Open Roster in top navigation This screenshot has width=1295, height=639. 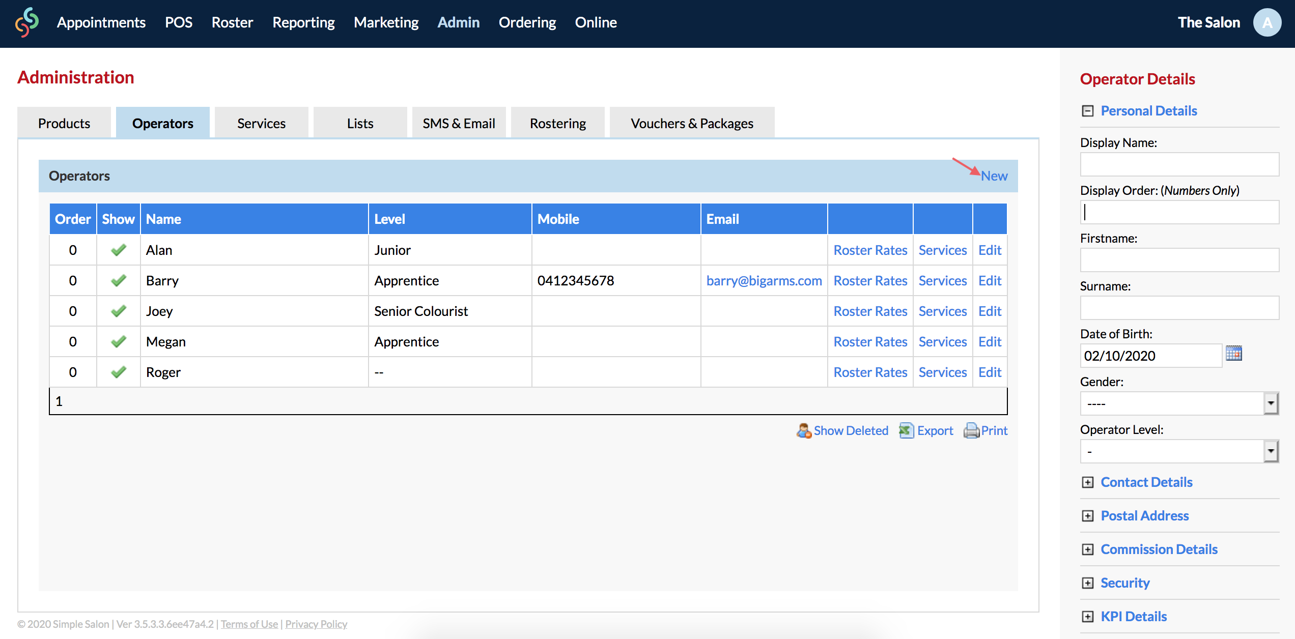coord(232,22)
